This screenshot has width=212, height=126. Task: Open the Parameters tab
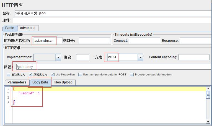coord(17,82)
